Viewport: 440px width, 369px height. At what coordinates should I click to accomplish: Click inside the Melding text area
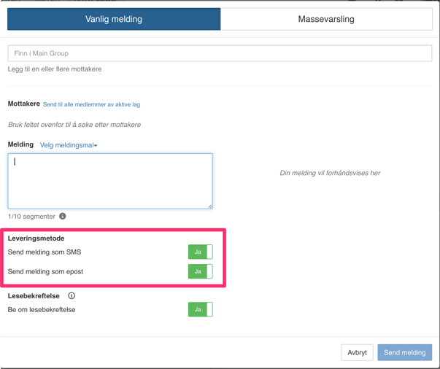[110, 181]
